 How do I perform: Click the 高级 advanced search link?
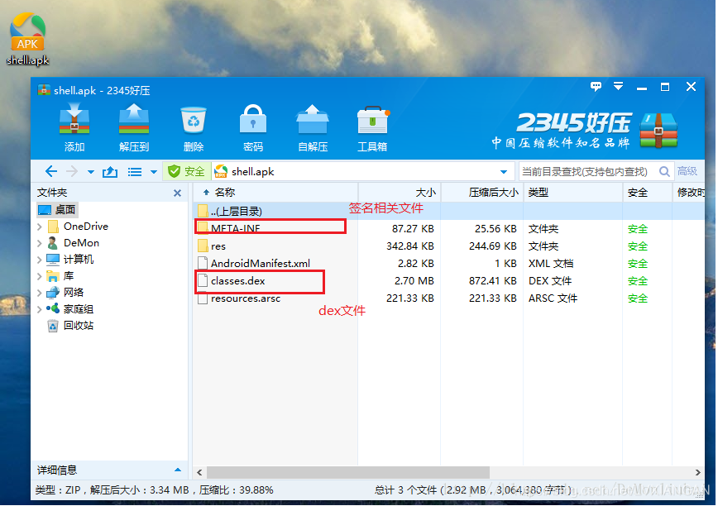click(x=687, y=172)
